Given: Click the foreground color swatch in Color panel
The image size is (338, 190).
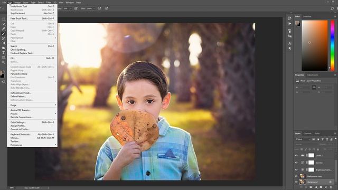Looking at the screenshot, I should [297, 23].
